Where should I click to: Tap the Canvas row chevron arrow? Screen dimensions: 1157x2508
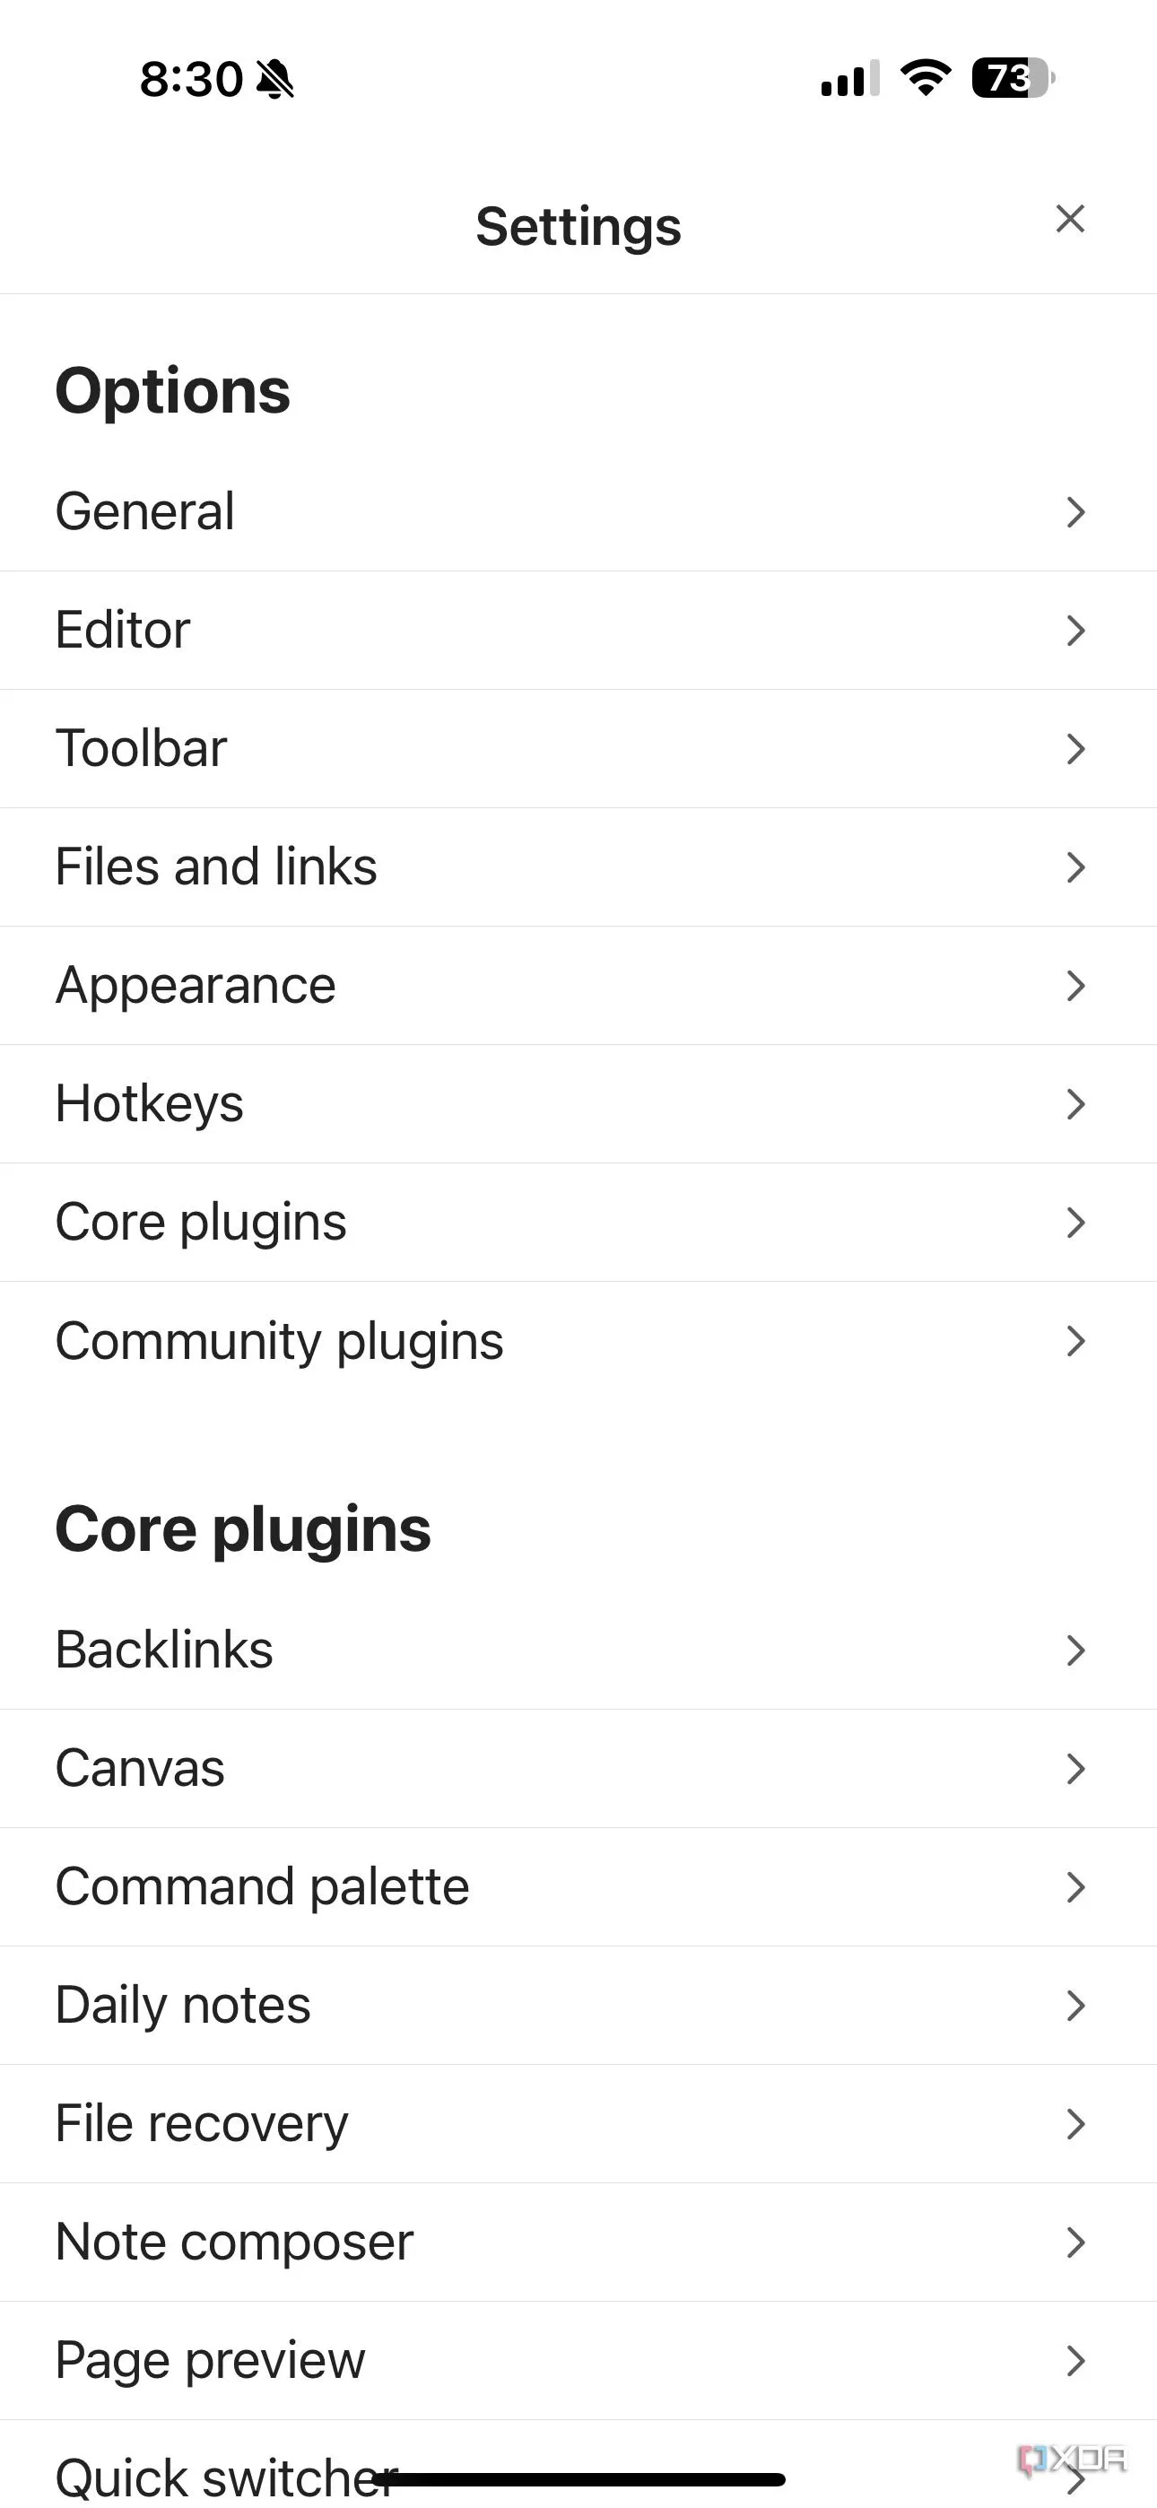coord(1075,1768)
